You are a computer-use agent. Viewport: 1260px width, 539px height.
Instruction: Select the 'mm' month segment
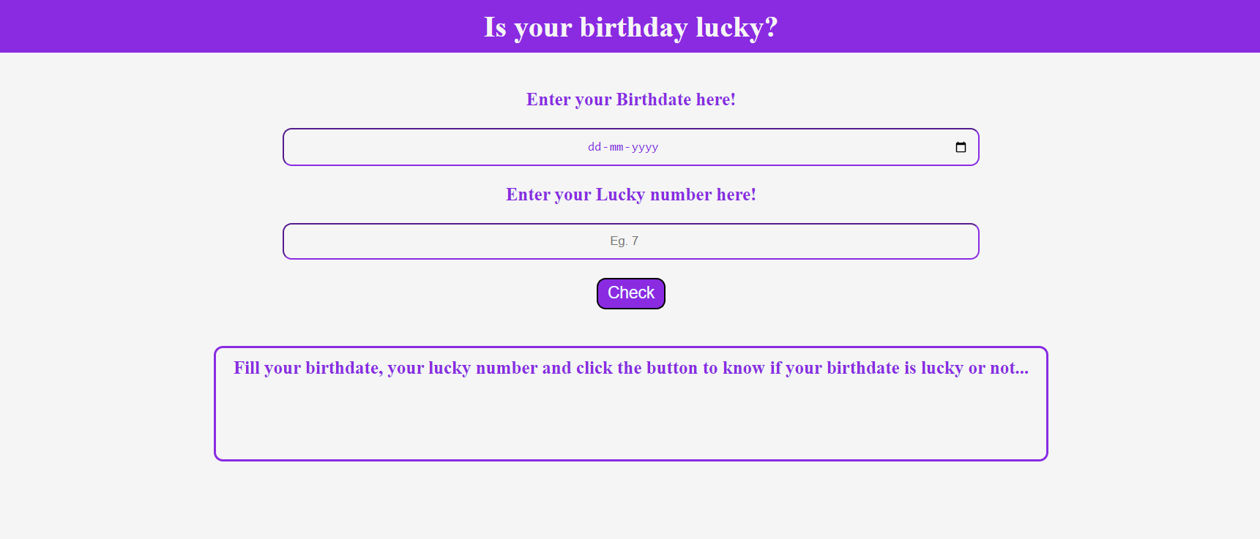point(616,146)
